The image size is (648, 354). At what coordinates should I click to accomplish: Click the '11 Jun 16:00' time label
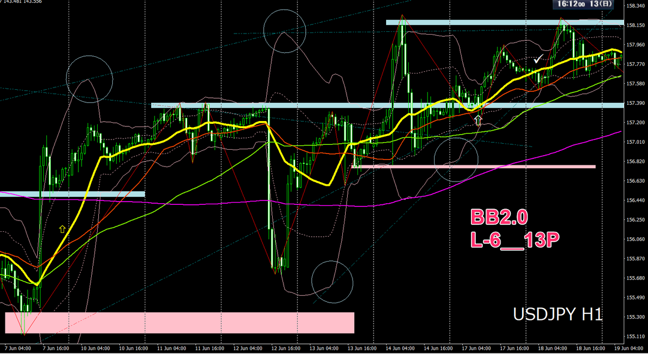[210, 349]
